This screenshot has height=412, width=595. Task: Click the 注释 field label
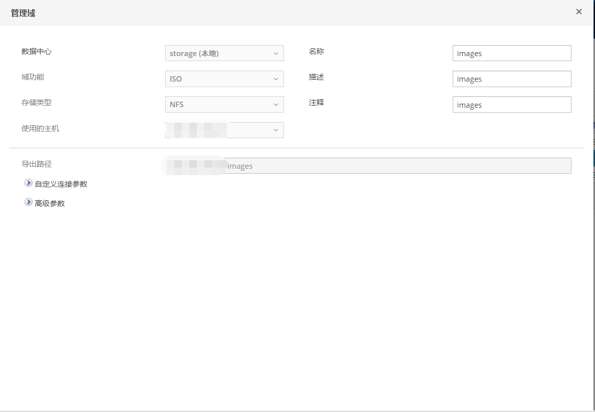[317, 103]
